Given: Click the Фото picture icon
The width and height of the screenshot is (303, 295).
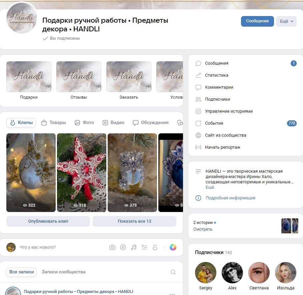Looking at the screenshot, I should (x=77, y=122).
